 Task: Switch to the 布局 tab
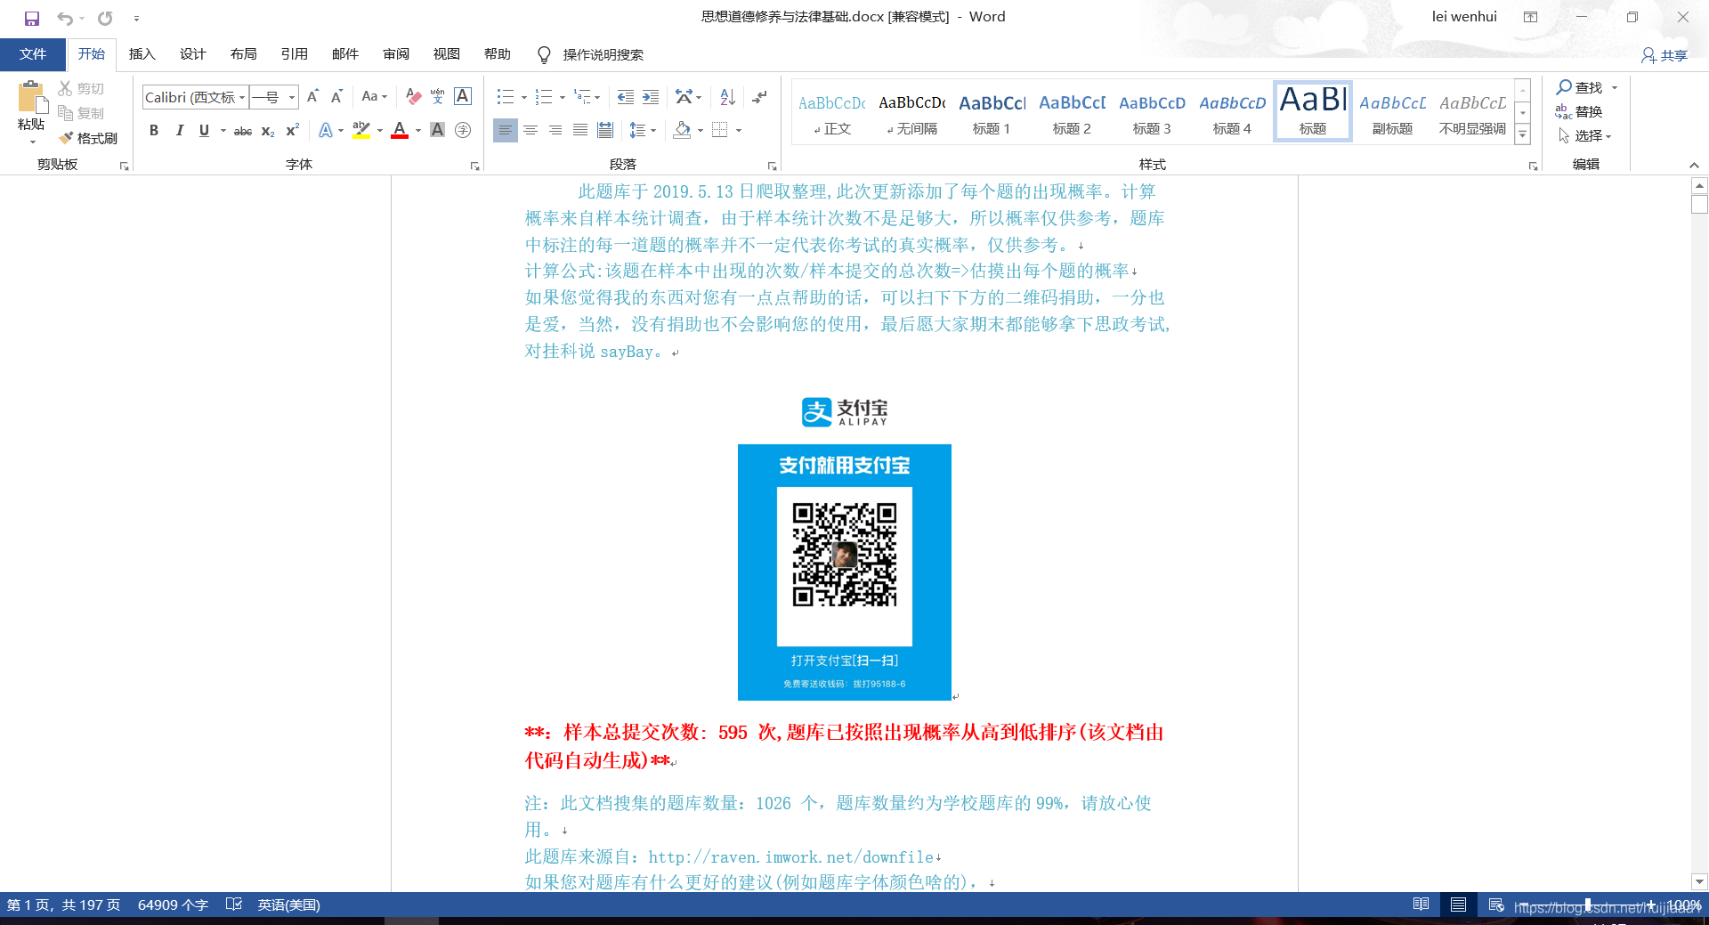click(x=243, y=54)
